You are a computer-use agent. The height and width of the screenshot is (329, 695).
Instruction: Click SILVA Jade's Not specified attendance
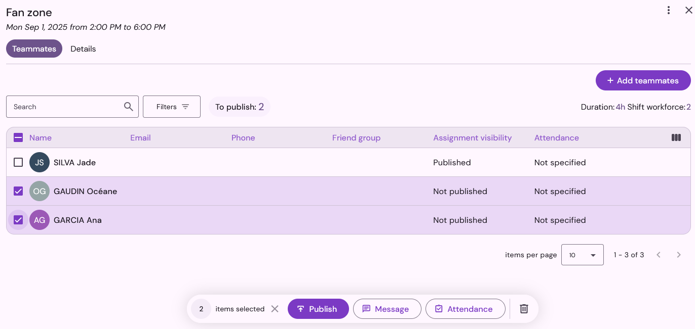pos(560,162)
